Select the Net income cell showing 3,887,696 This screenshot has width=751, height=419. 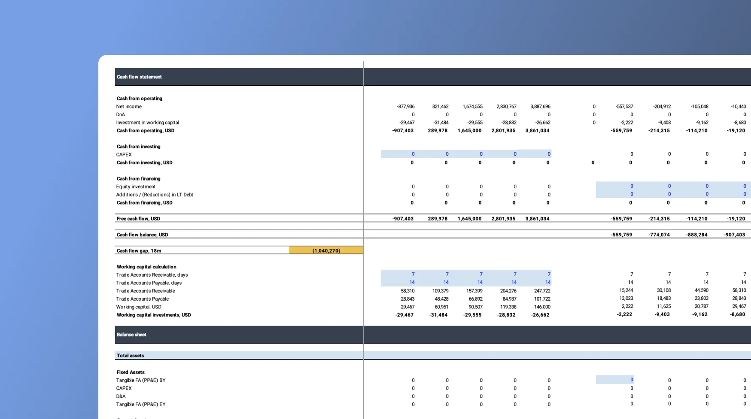(x=540, y=107)
